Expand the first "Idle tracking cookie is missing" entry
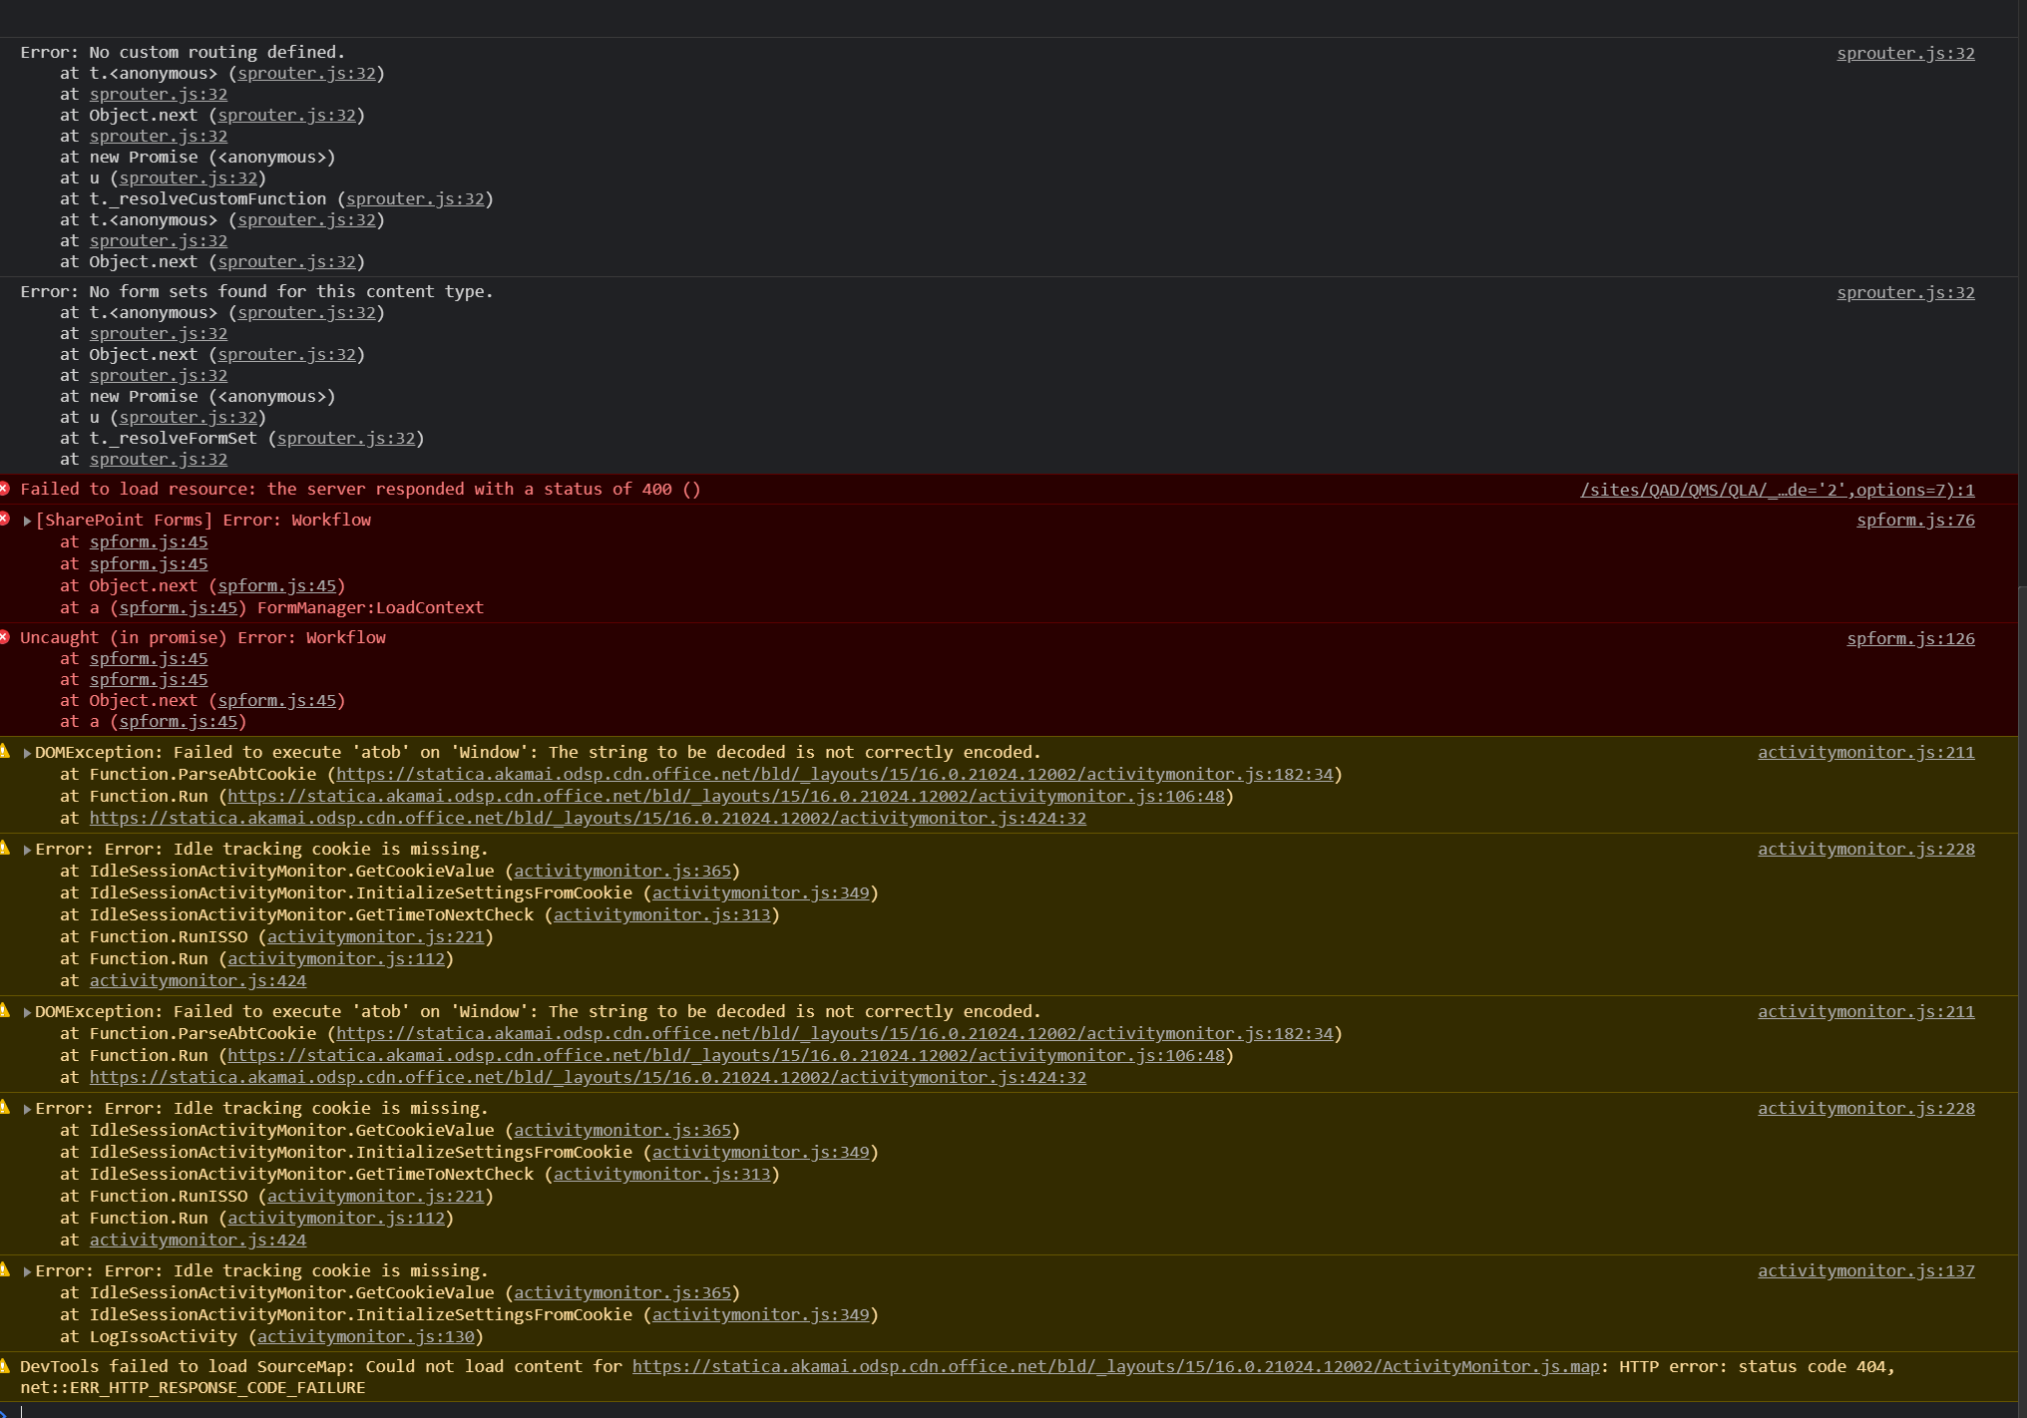This screenshot has height=1418, width=2027. click(x=27, y=850)
